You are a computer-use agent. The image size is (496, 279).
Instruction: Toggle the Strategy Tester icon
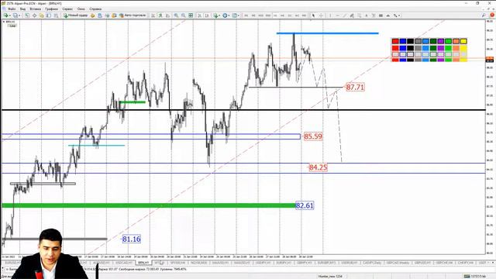(x=56, y=15)
